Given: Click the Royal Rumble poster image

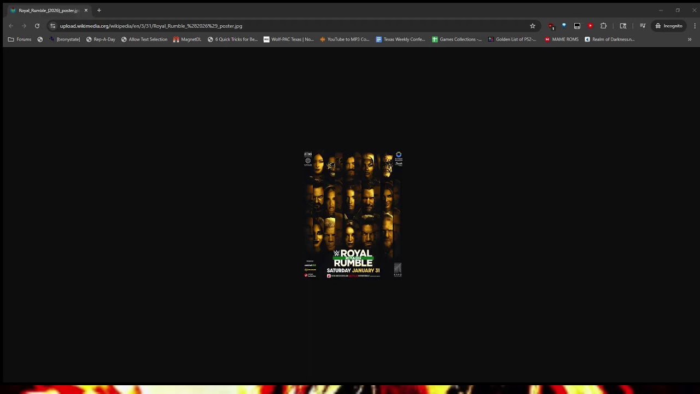Looking at the screenshot, I should (x=353, y=215).
